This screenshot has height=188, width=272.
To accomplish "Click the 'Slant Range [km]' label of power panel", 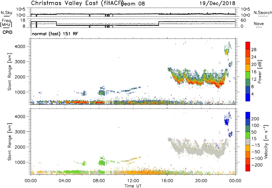I will point(10,72).
